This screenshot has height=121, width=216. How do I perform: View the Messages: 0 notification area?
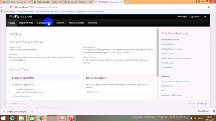[183, 16]
